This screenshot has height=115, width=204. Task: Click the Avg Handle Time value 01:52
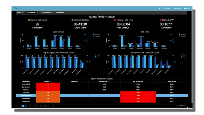138,84
